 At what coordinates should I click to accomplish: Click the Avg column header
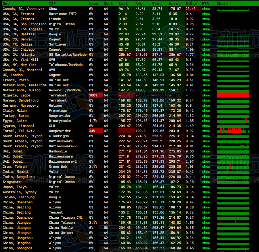[x=139, y=4]
